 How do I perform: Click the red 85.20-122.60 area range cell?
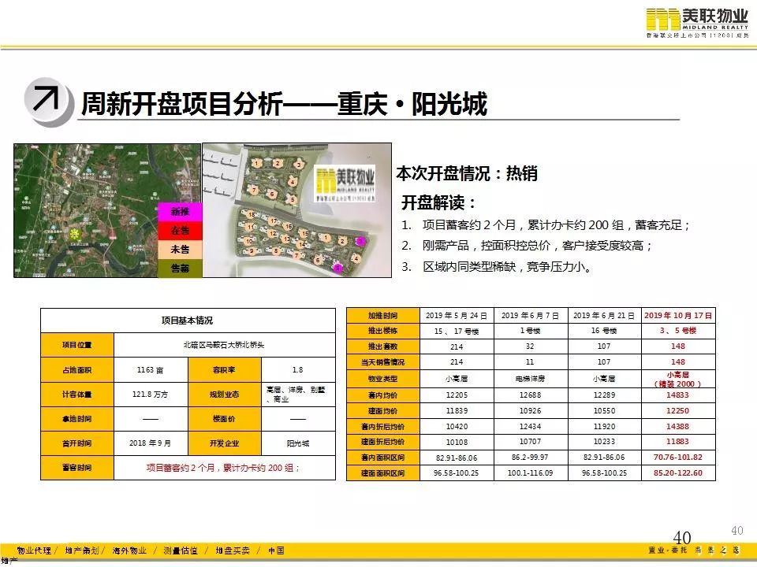[x=678, y=473]
